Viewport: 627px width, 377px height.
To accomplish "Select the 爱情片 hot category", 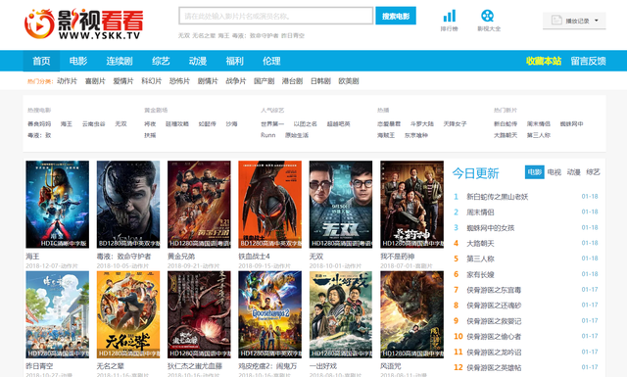I will (123, 81).
